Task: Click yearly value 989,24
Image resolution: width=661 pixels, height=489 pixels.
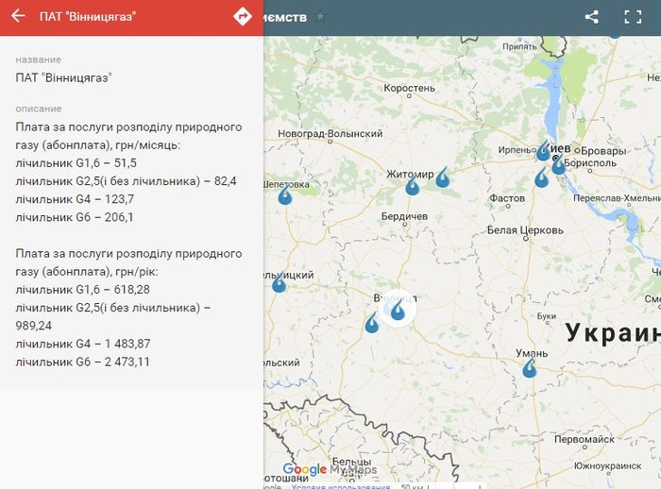Action: (x=34, y=326)
